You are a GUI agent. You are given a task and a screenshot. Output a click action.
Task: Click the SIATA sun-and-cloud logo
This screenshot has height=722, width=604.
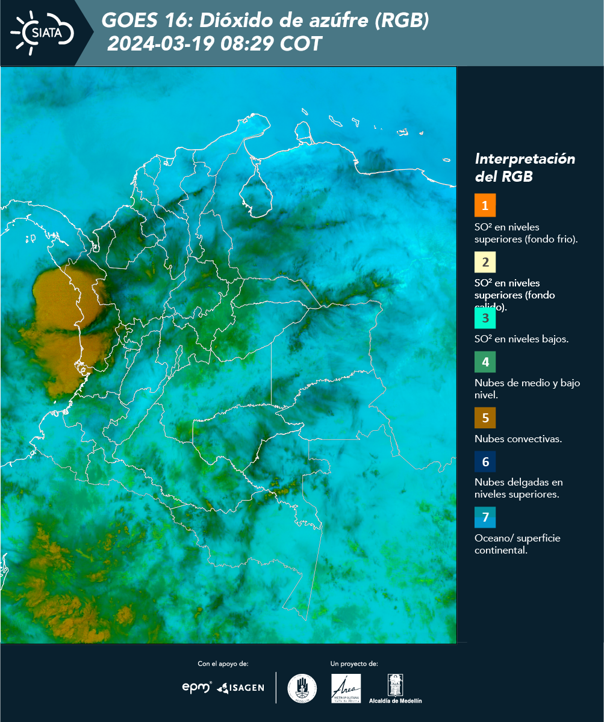pyautogui.click(x=42, y=32)
